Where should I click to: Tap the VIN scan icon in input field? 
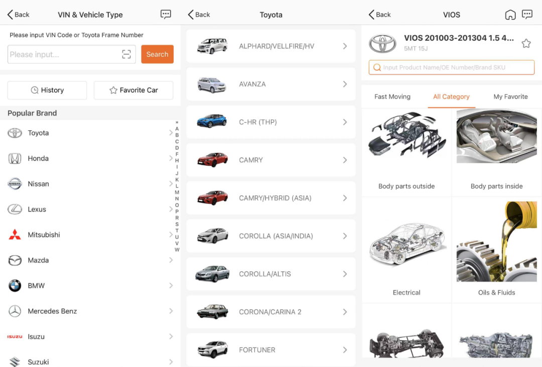126,54
